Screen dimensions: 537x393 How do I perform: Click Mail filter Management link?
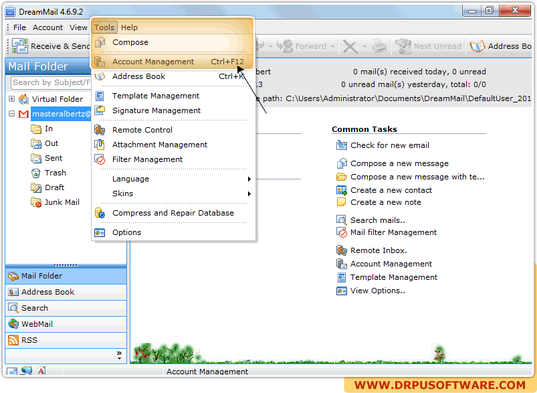(393, 232)
